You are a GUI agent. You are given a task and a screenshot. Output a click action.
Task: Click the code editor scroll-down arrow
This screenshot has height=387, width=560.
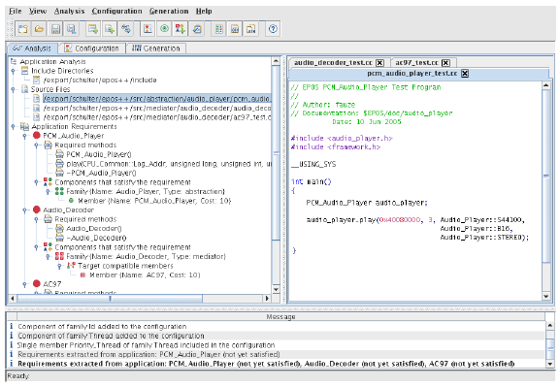point(546,297)
